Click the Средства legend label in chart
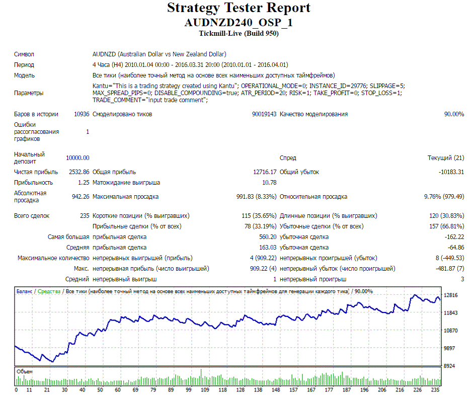The image size is (474, 396). tap(49, 291)
